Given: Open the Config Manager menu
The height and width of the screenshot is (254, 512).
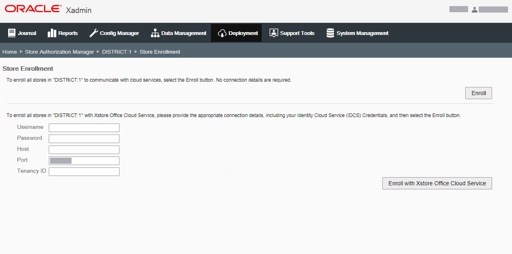Looking at the screenshot, I should pos(114,33).
